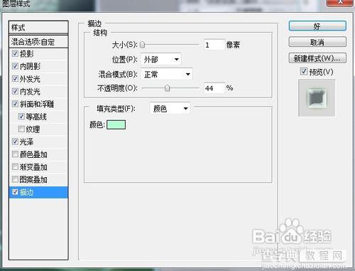Click the 取消 cancel button
The width and height of the screenshot is (355, 271).
pyautogui.click(x=317, y=42)
